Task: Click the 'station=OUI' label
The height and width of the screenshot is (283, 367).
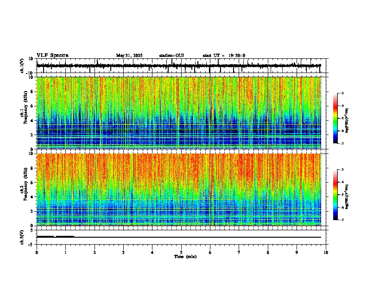Action: pyautogui.click(x=171, y=55)
